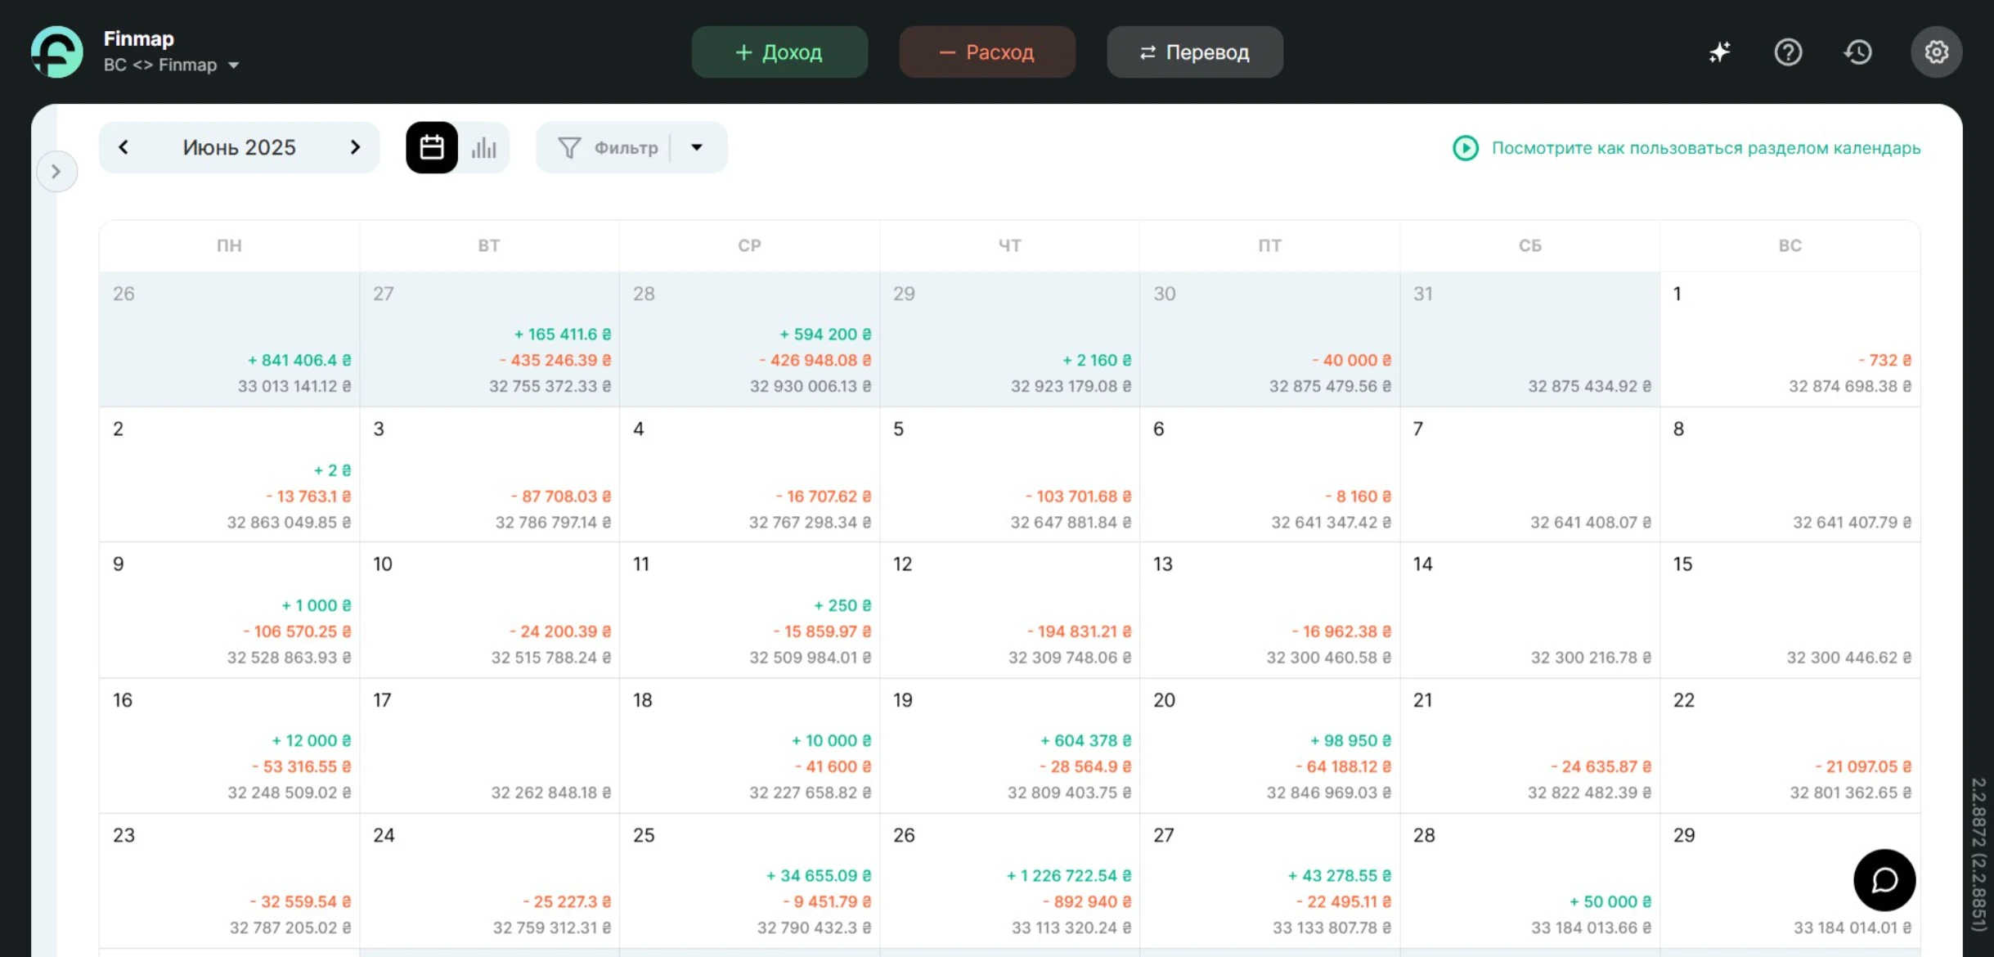Screen dimensions: 1994x957
Task: Switch to bar chart view mode
Action: [x=484, y=147]
